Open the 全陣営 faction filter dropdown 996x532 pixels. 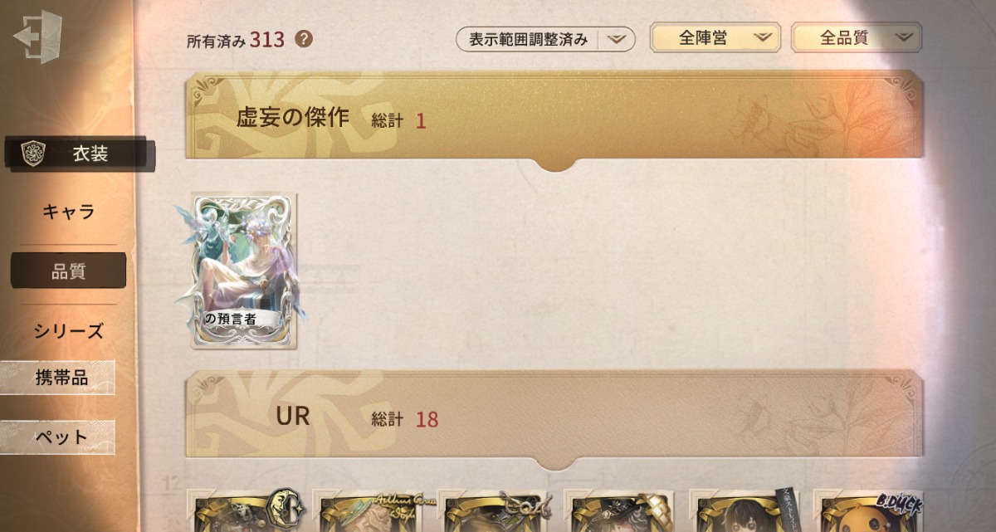715,37
